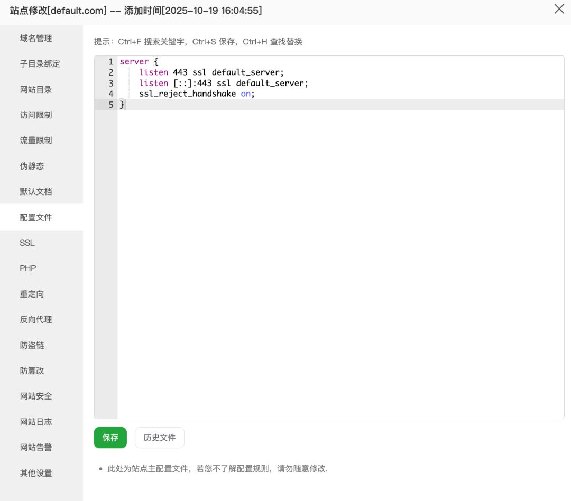This screenshot has height=501, width=571.
Task: Open the 防盗链 protection settings
Action: tap(32, 345)
